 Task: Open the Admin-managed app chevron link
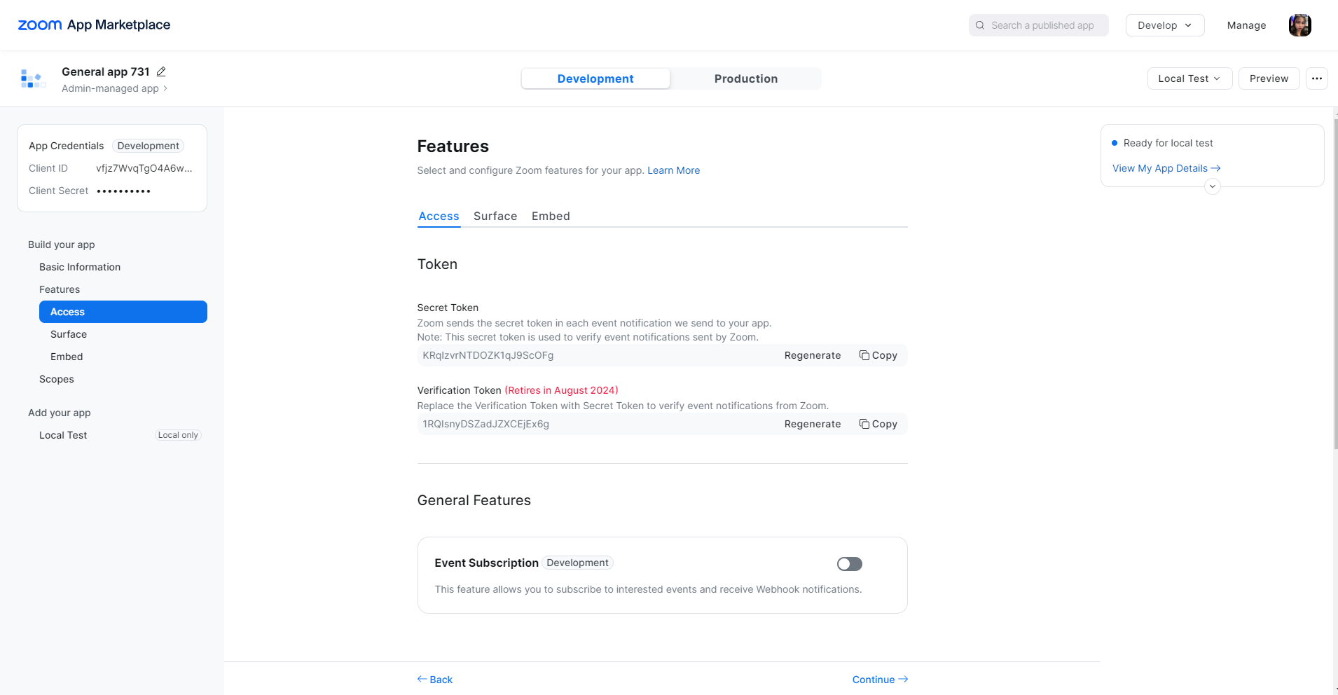(115, 88)
